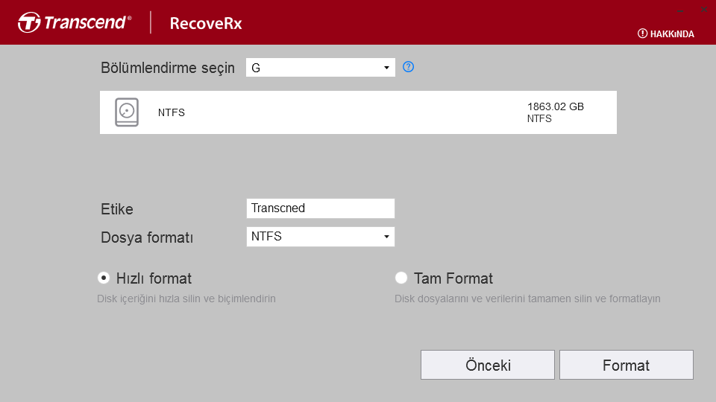
Task: Click the Transcend logo
Action: (x=75, y=22)
